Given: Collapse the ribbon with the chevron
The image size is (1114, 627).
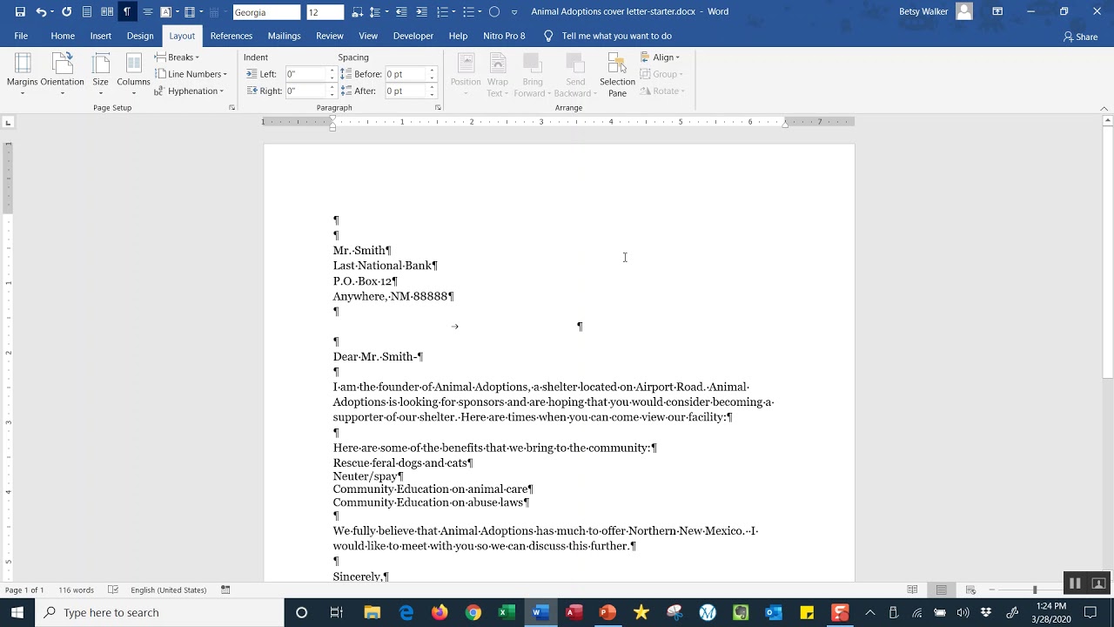Looking at the screenshot, I should pyautogui.click(x=1104, y=108).
